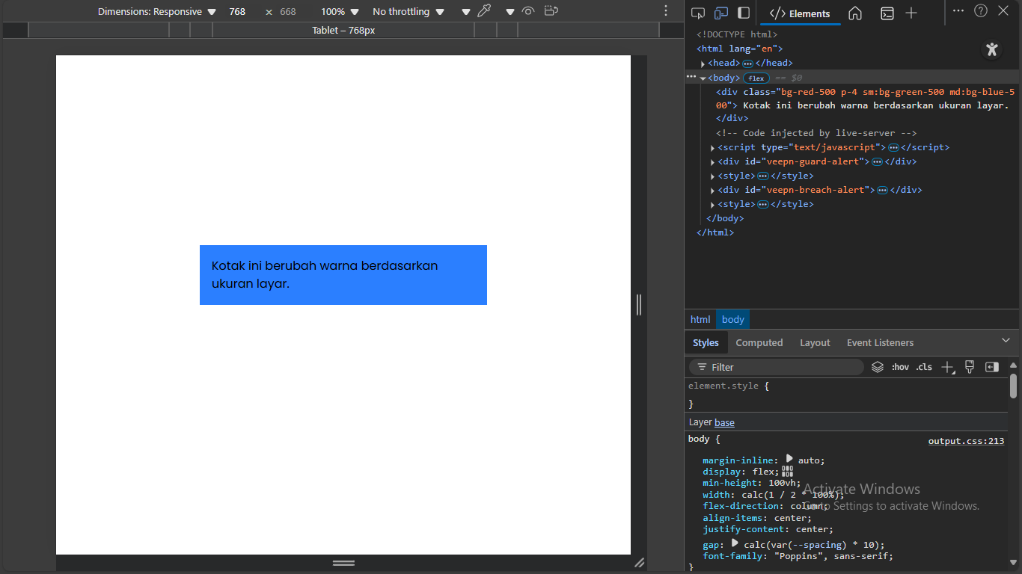Image resolution: width=1022 pixels, height=574 pixels.
Task: Open the DevTools help icon
Action: (981, 10)
